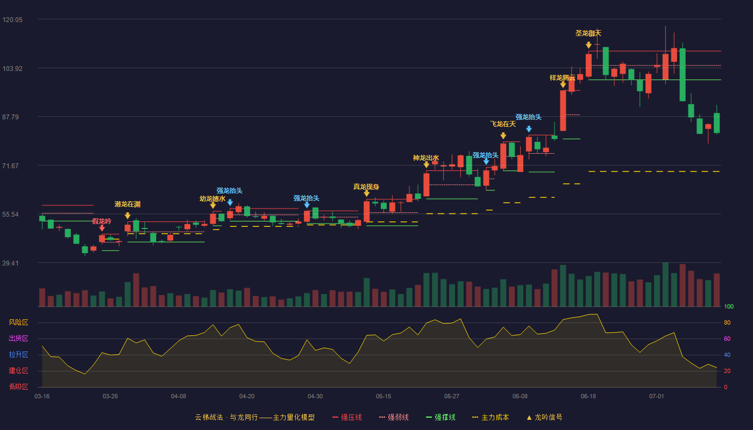Click the 39.41 price axis label
The image size is (753, 430).
(11, 263)
